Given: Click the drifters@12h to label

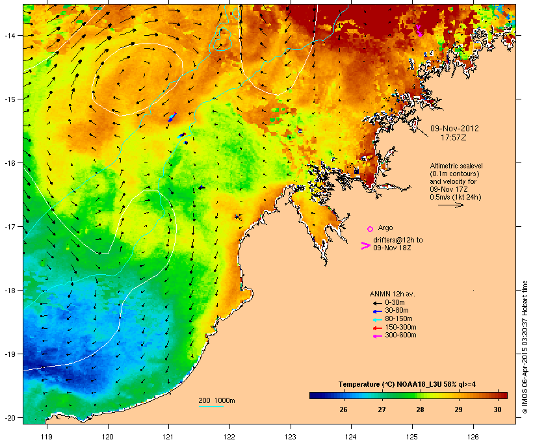Looking at the screenshot, I should point(398,240).
